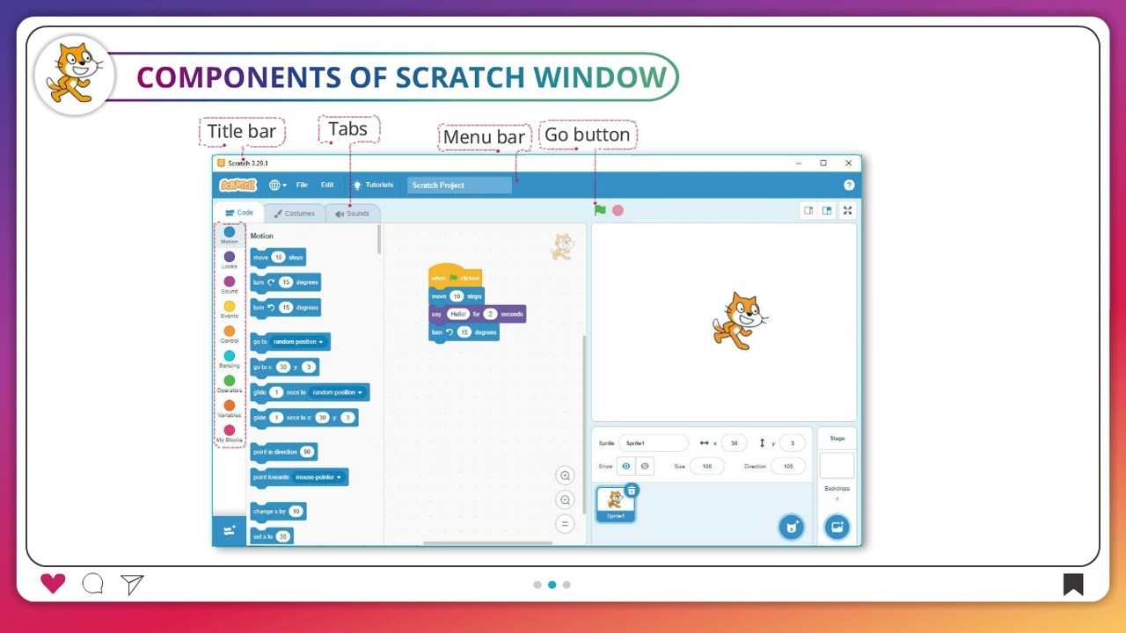Click 'when flag clicked' script block
Viewport: 1126px width, 633px height.
(455, 276)
